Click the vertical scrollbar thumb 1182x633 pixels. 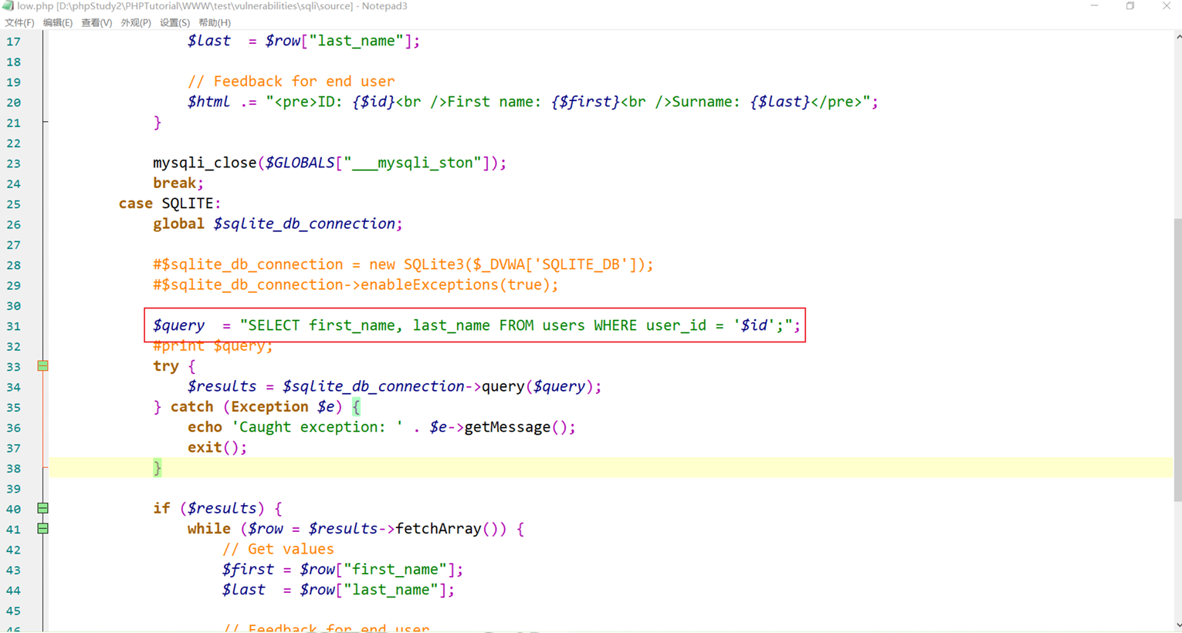click(1178, 359)
